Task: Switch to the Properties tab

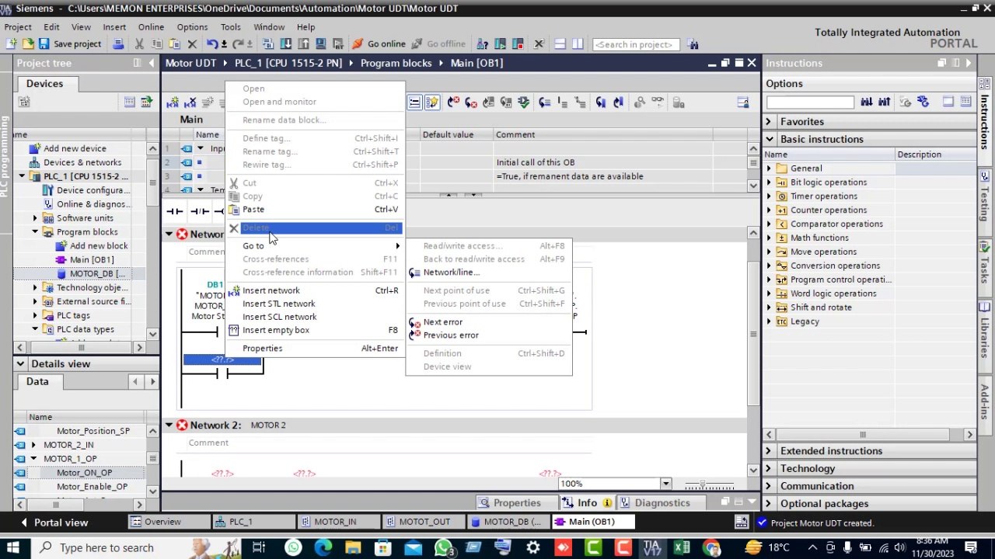Action: 510,503
